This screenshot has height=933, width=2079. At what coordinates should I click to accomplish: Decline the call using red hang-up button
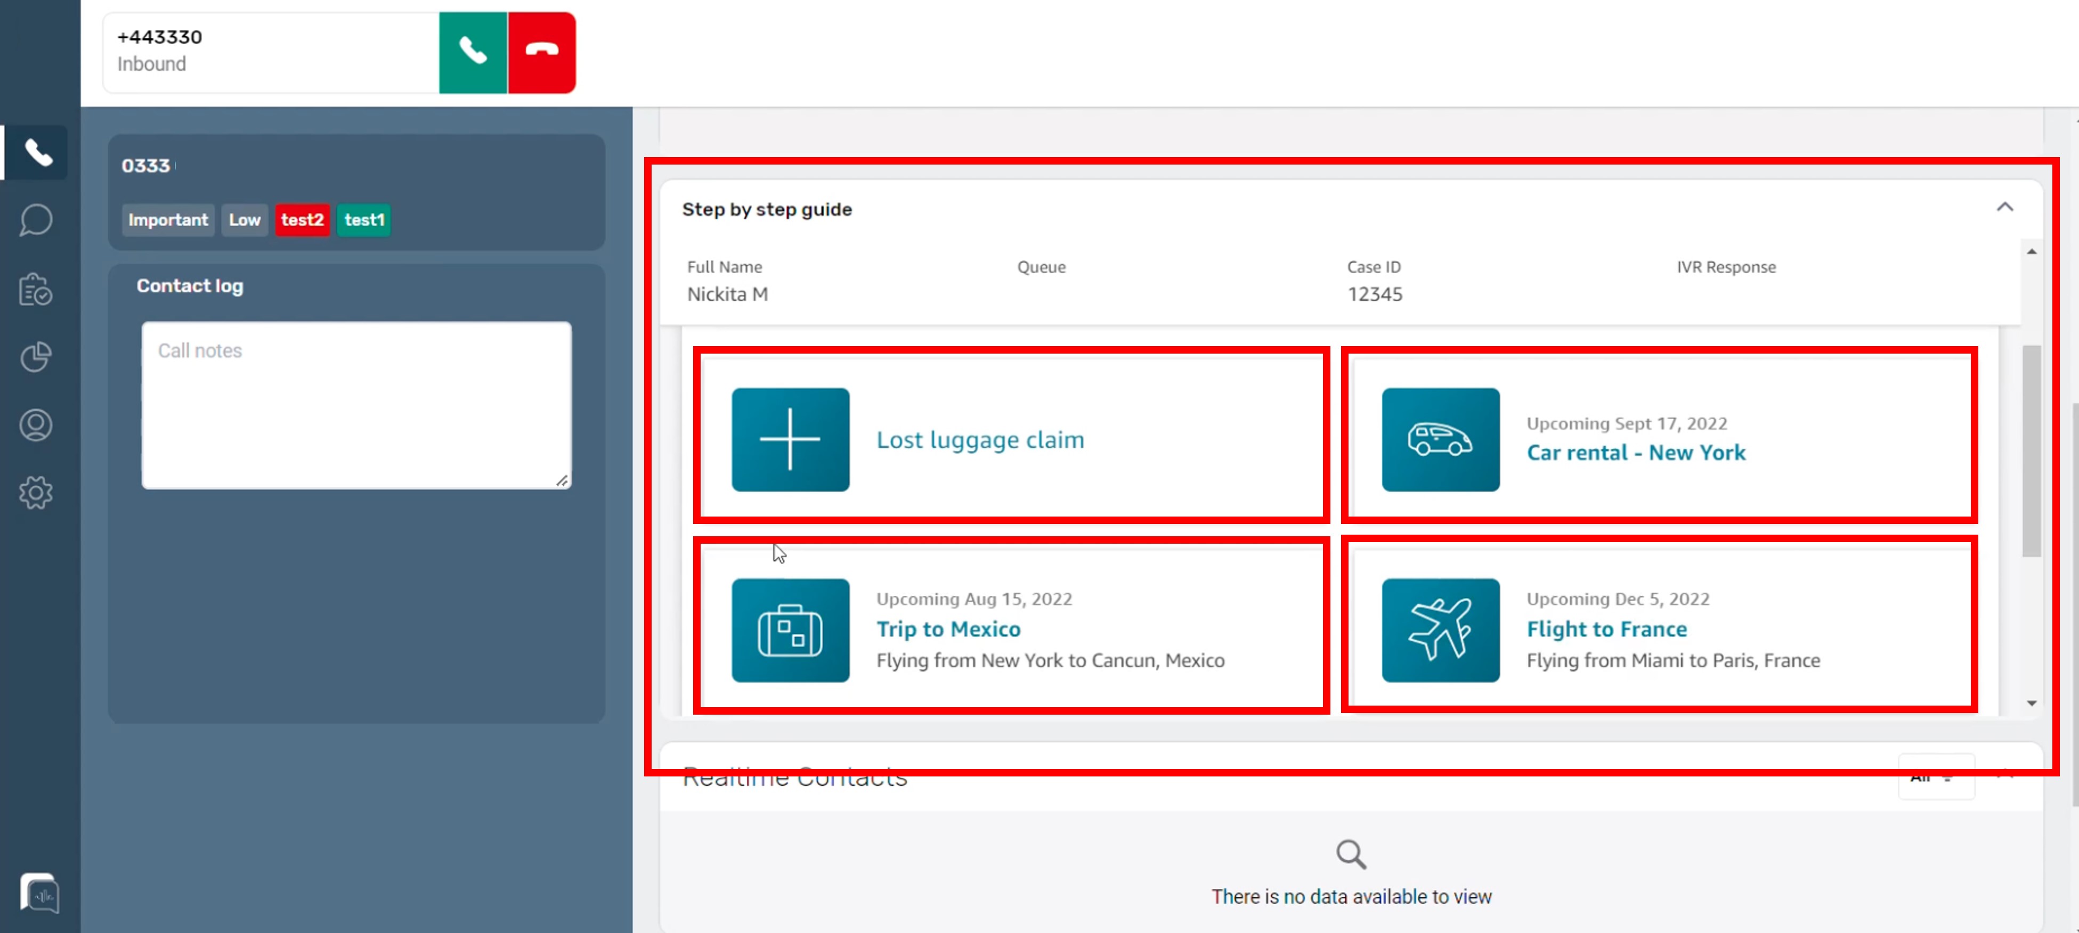(541, 52)
